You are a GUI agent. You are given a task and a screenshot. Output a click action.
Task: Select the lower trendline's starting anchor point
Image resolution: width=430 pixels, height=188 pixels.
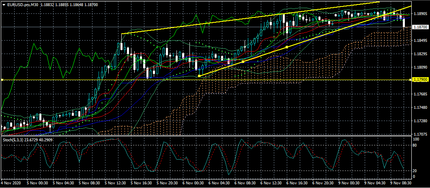[x=199, y=76]
